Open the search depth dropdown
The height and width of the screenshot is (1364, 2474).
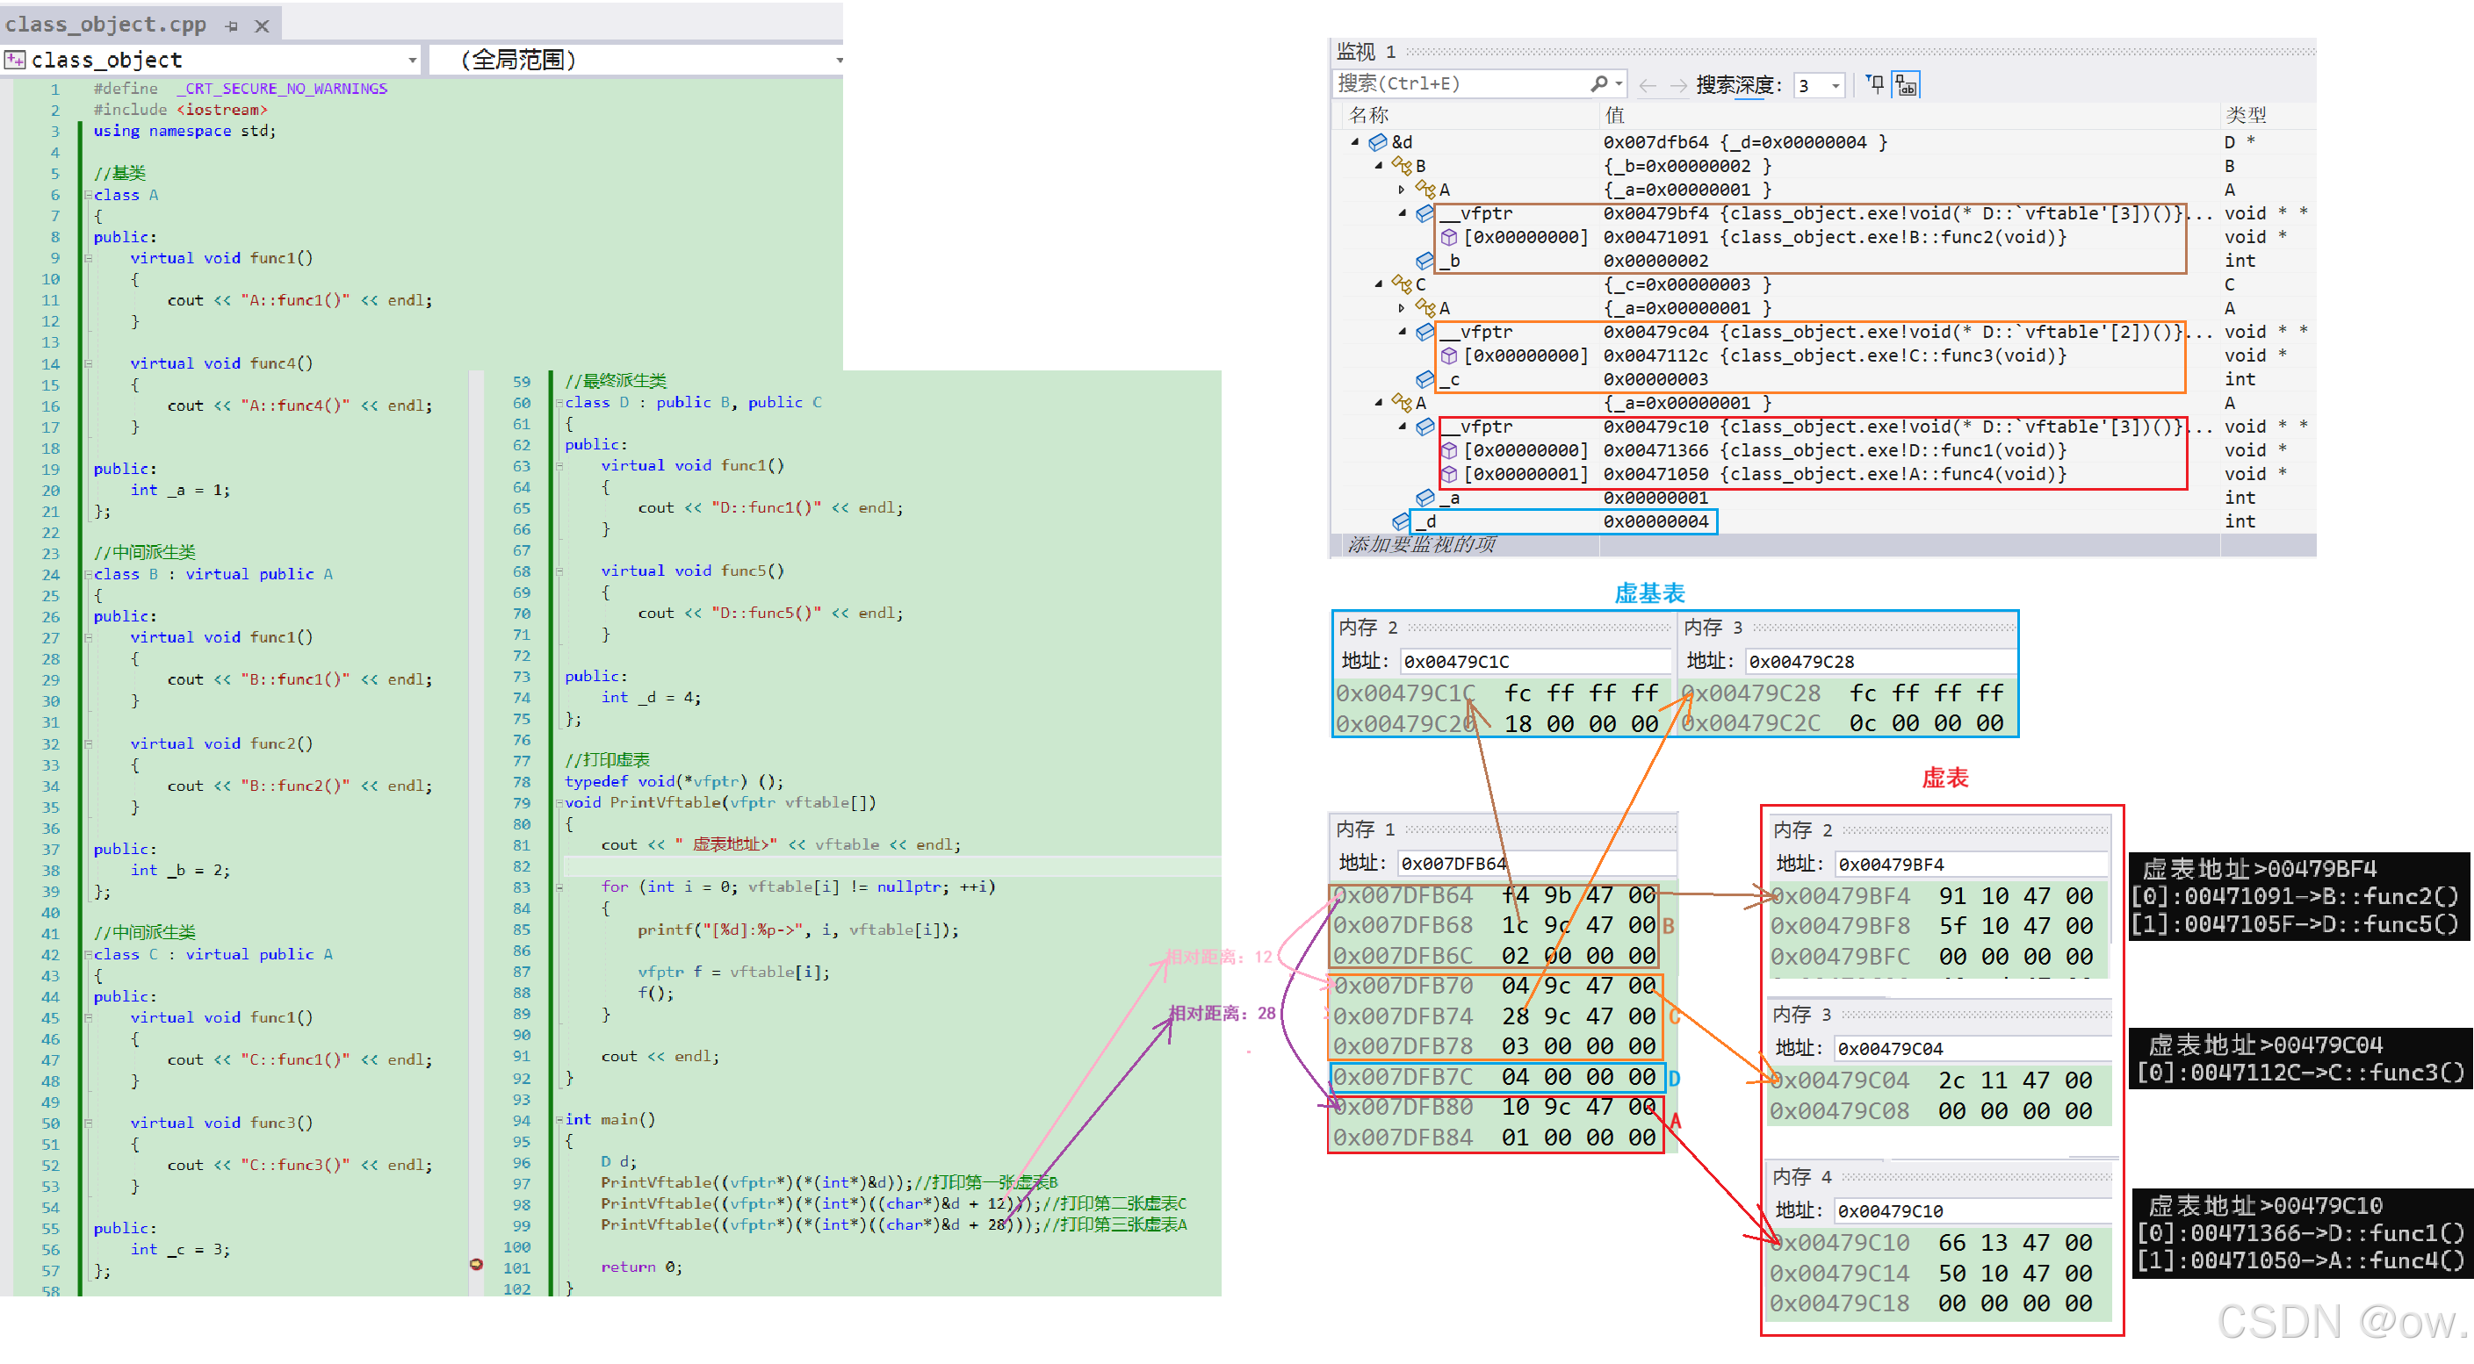point(1836,85)
